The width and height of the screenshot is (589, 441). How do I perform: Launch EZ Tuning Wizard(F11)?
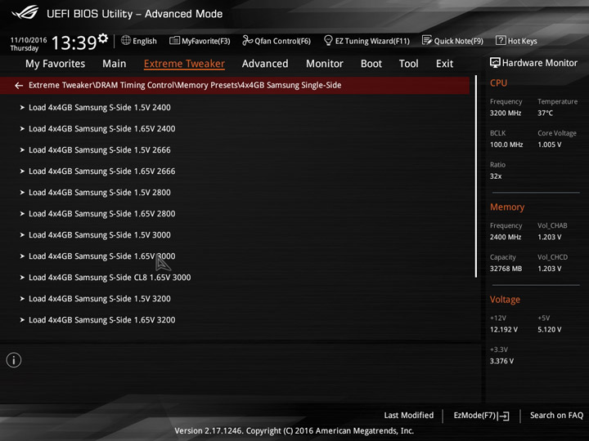(366, 41)
